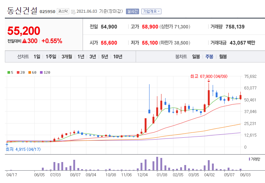Screen dimensions: 265x183
Task: Click the current price 55,200
Action: 24,31
